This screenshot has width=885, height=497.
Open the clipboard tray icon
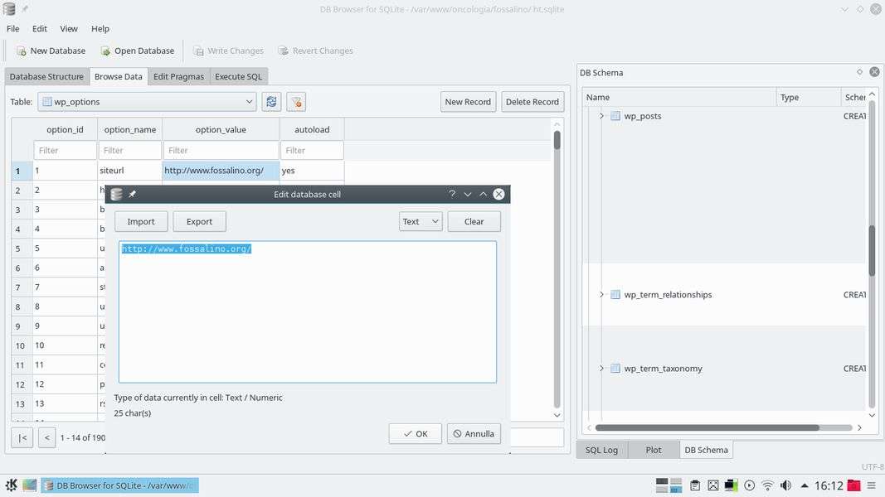pos(695,485)
